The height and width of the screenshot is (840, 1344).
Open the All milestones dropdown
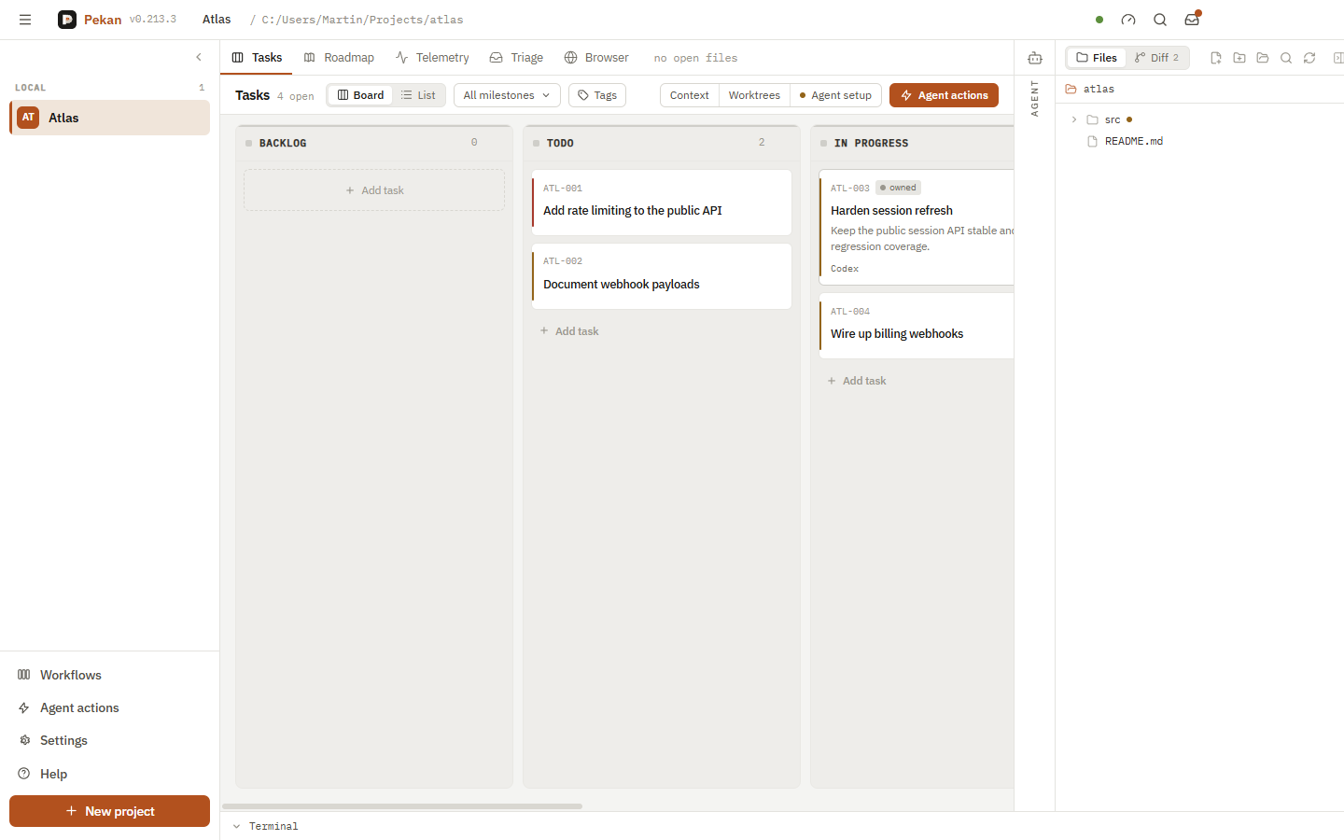(x=507, y=95)
